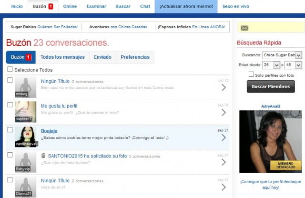Screen dimensions: 305x198
Task: Open the Edad desde 25 dropdown
Action: (271, 65)
